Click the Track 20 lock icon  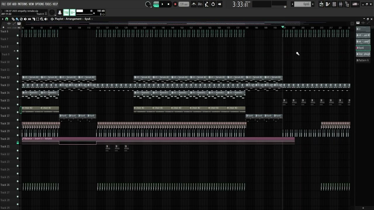click(18, 143)
